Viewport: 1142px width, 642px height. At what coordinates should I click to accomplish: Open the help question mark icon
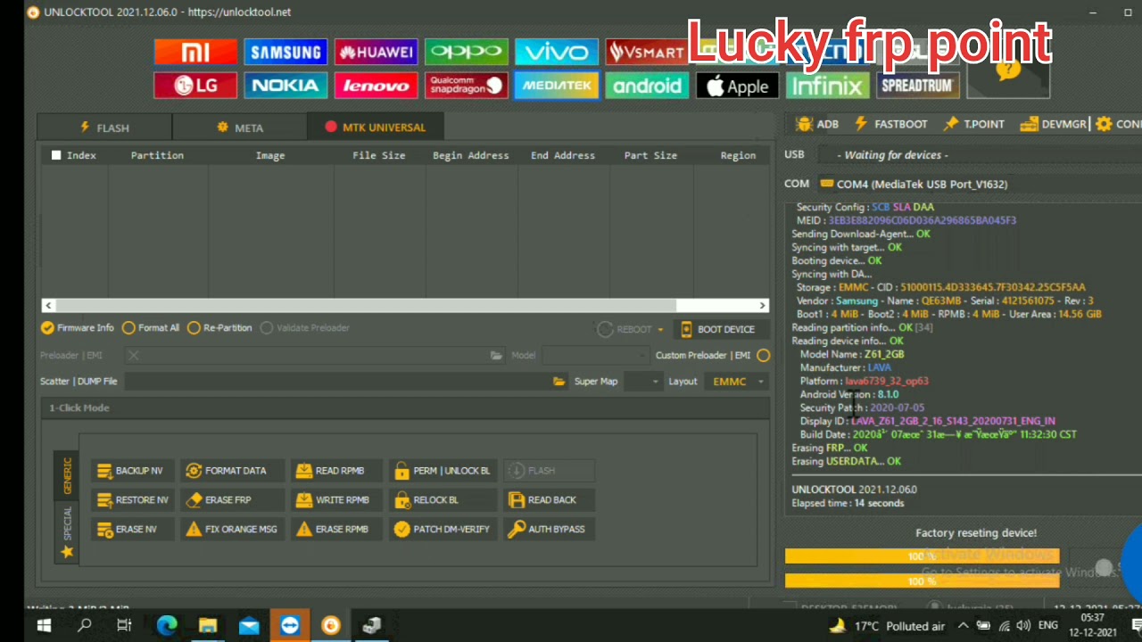coord(1008,70)
